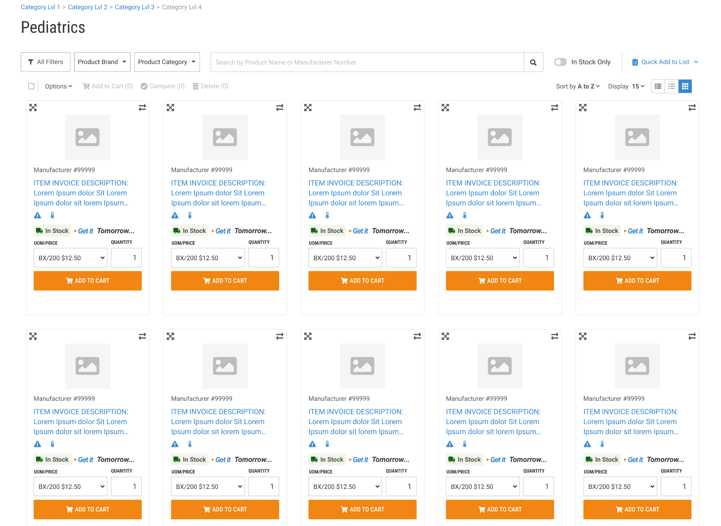The height and width of the screenshot is (526, 721).
Task: Open Category Lvl 2 breadcrumb link
Action: (87, 7)
